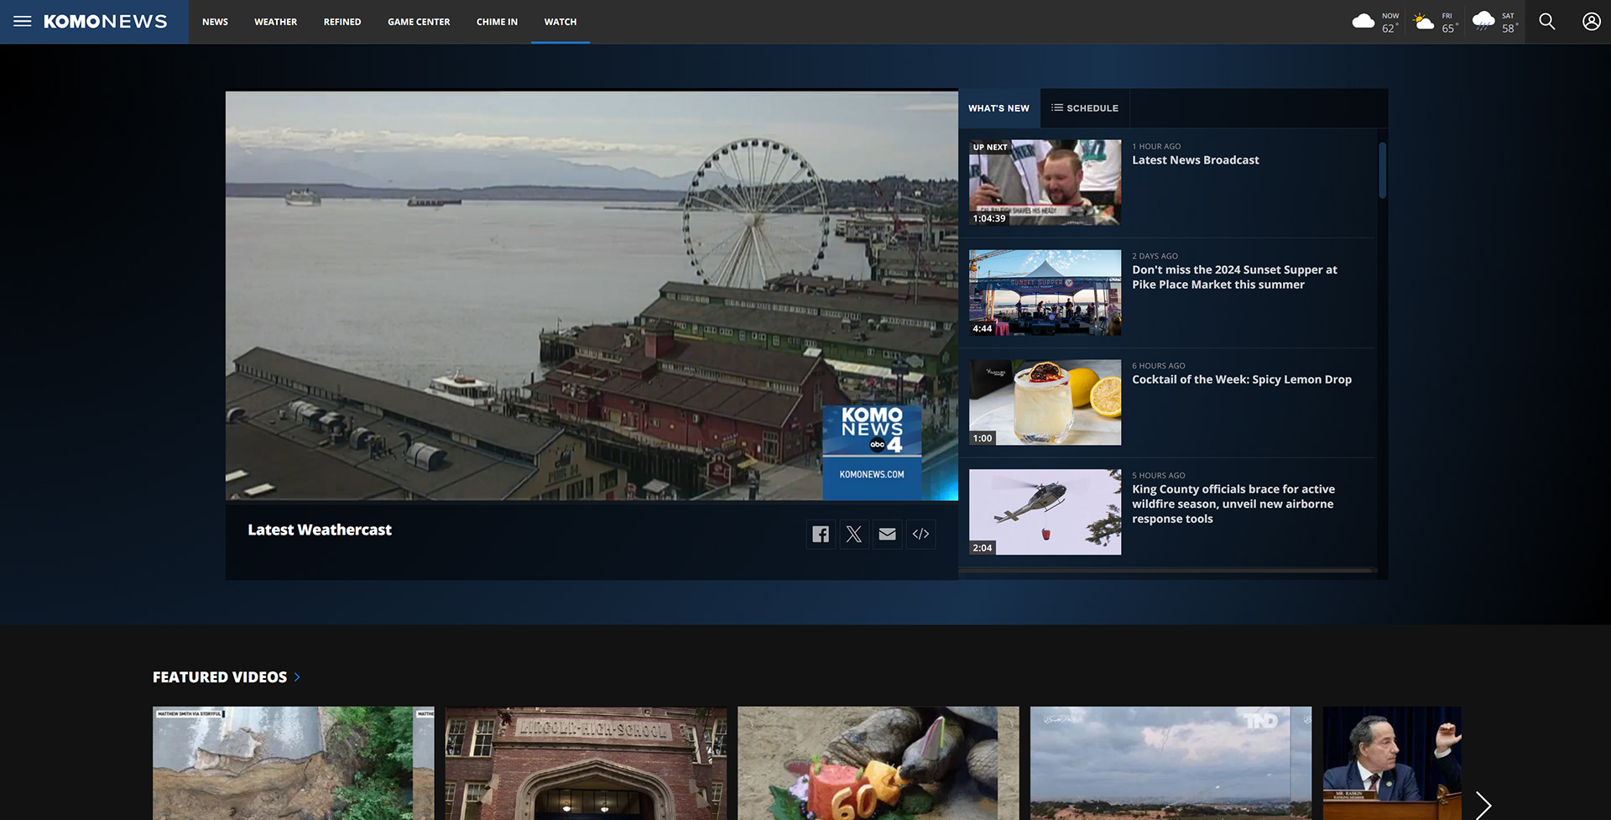Viewport: 1611px width, 820px height.
Task: Click the 58° Saturday temperature
Action: coord(1509,29)
